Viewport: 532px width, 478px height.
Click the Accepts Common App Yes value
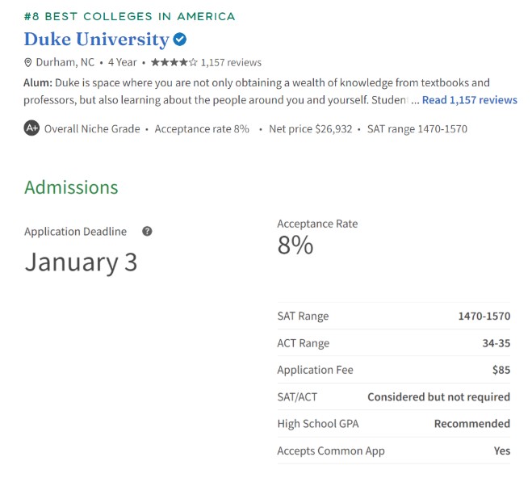click(x=502, y=451)
